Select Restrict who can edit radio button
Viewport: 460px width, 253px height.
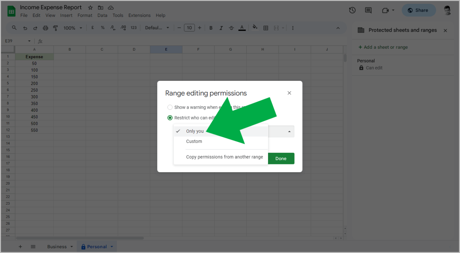click(x=170, y=118)
